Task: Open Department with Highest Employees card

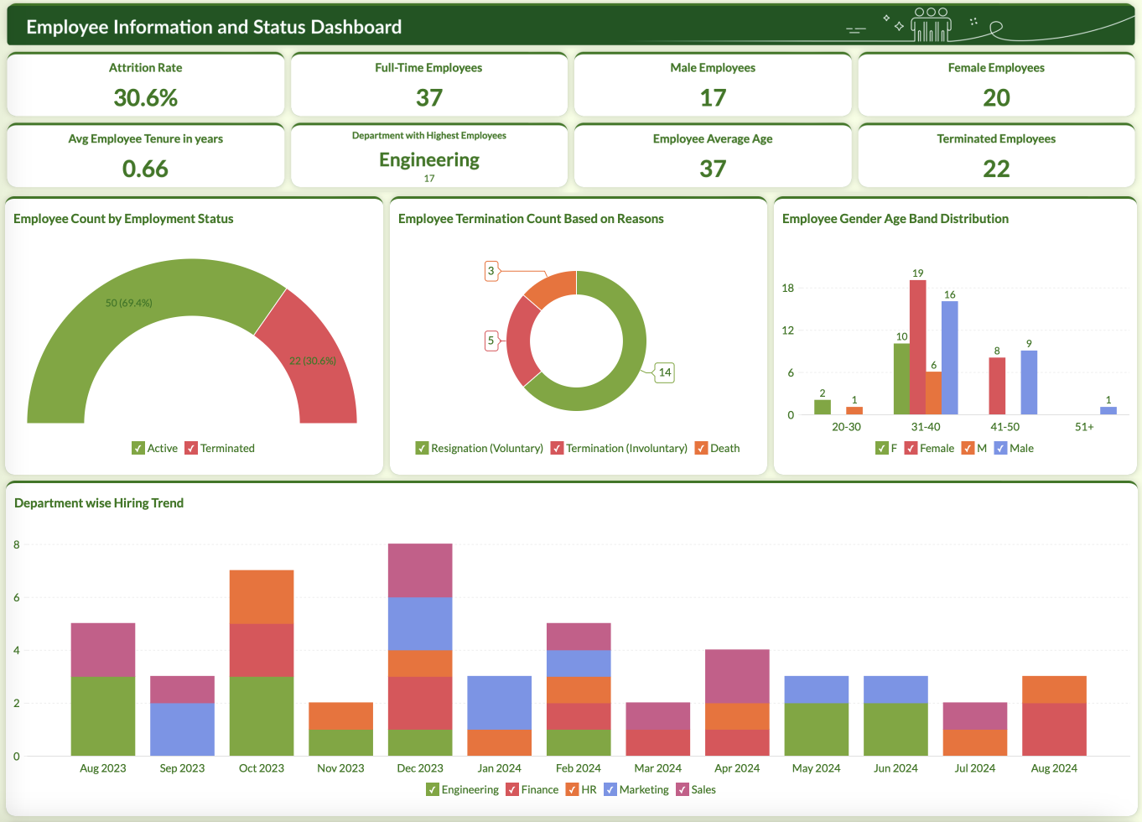Action: click(428, 156)
